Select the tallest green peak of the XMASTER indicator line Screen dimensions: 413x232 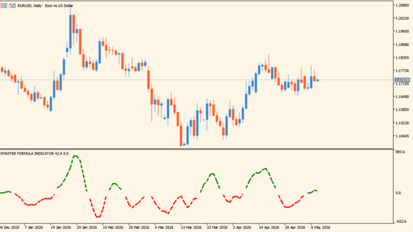pos(76,156)
